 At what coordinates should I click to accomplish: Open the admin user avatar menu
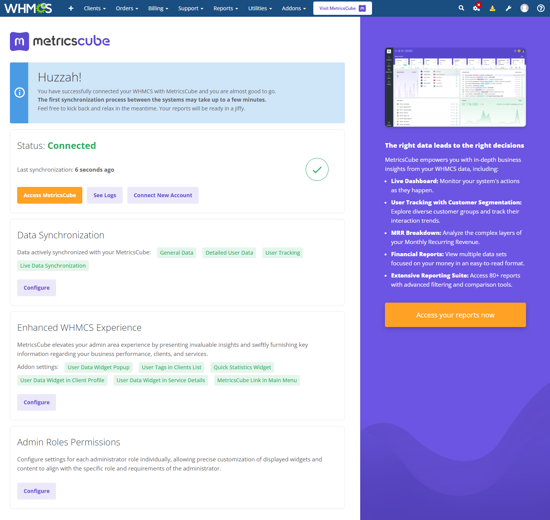pyautogui.click(x=524, y=8)
